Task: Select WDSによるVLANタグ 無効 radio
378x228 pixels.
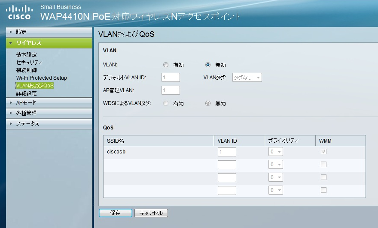Action: pyautogui.click(x=208, y=103)
